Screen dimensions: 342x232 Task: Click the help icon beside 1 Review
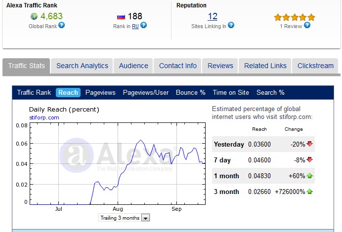pyautogui.click(x=307, y=25)
